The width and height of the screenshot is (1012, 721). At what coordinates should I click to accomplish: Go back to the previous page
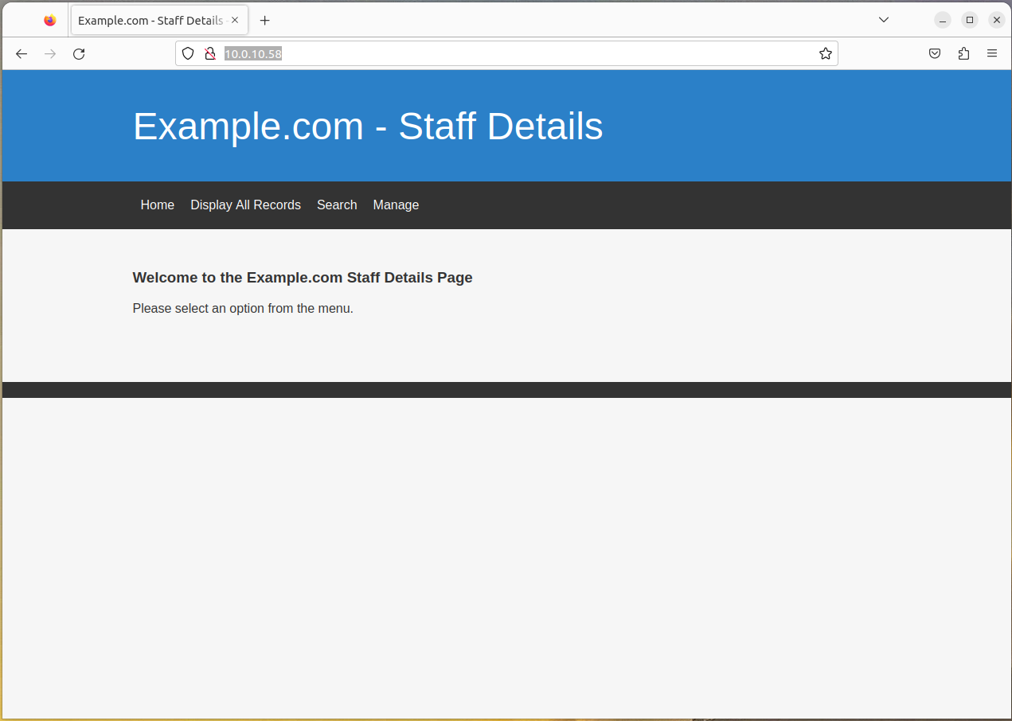pos(21,54)
